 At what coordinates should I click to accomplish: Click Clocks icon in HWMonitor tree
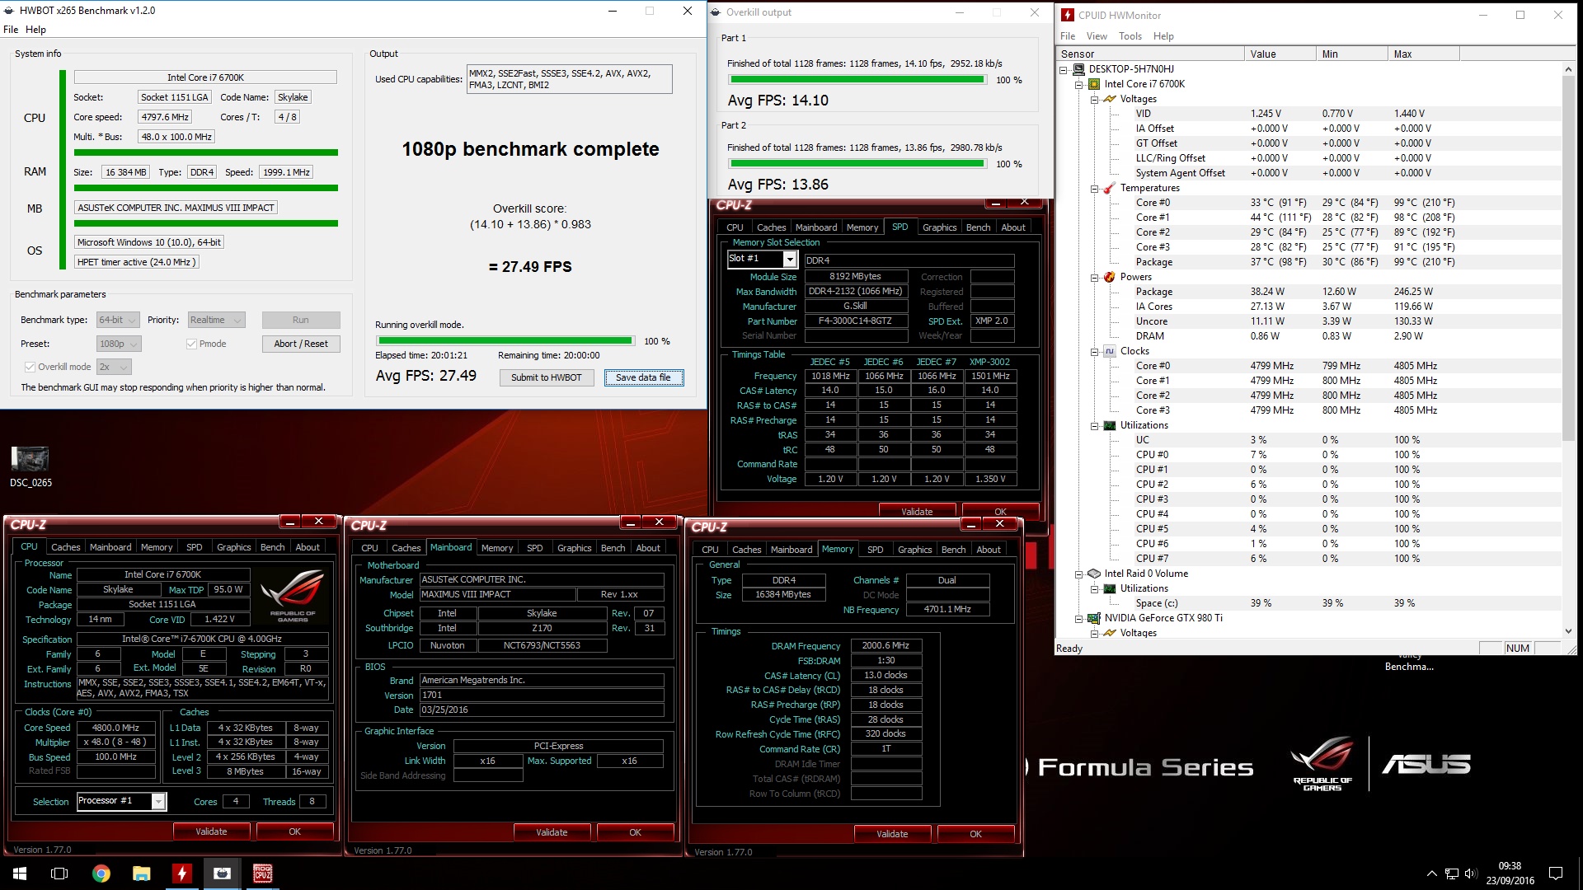[1110, 351]
